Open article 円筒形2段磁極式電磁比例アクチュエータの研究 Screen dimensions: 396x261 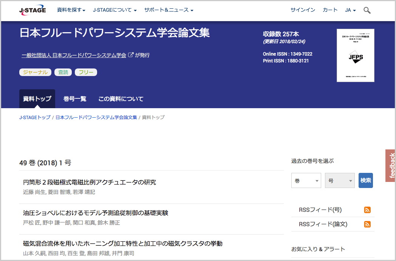click(90, 182)
